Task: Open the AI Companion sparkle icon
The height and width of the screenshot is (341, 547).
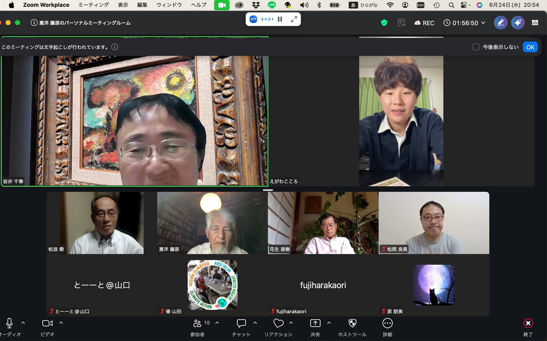Action: pyautogui.click(x=518, y=23)
